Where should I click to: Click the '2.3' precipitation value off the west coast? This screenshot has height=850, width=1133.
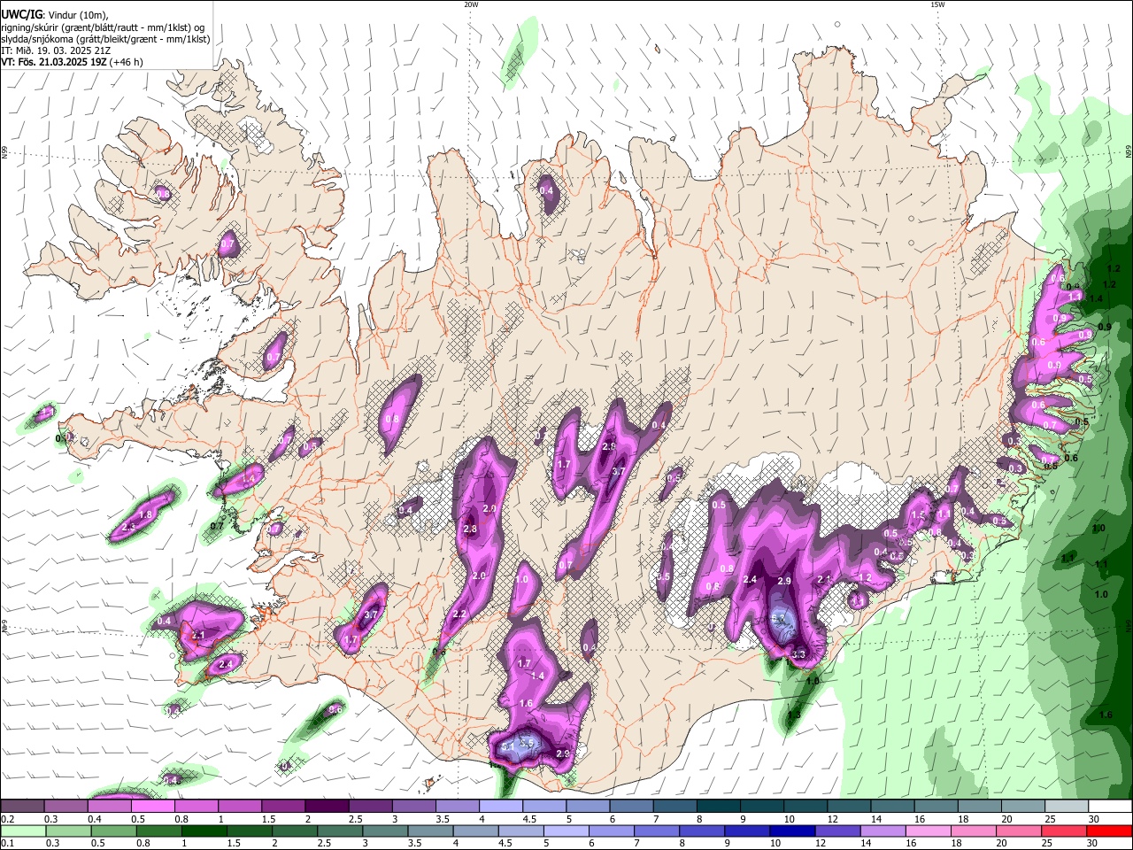(129, 528)
